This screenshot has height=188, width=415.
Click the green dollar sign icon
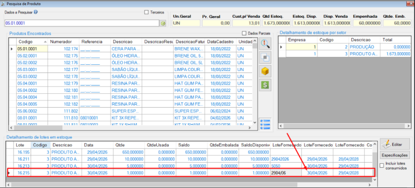pos(265,85)
